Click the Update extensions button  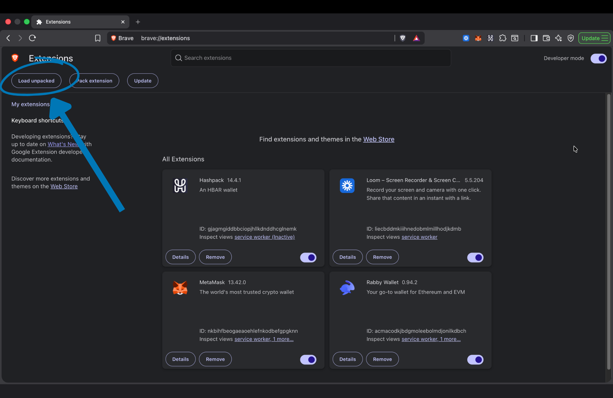(x=142, y=81)
